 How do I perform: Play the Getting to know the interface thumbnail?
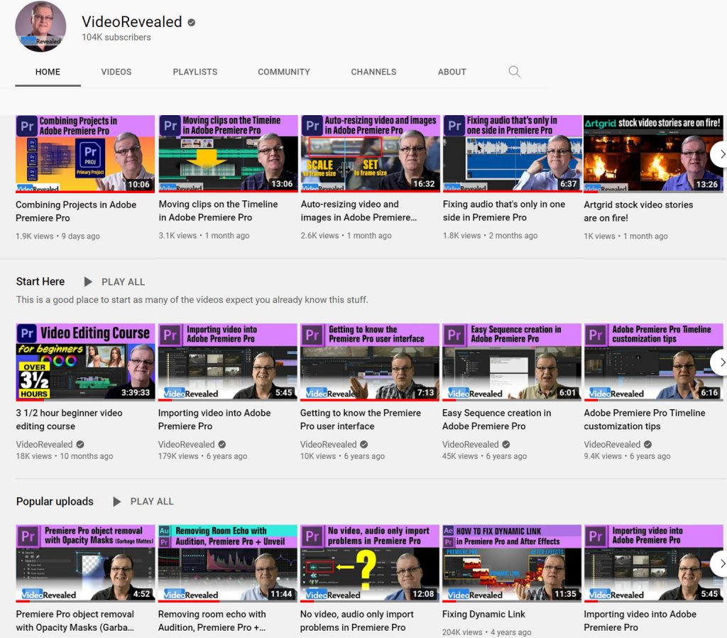click(x=369, y=362)
